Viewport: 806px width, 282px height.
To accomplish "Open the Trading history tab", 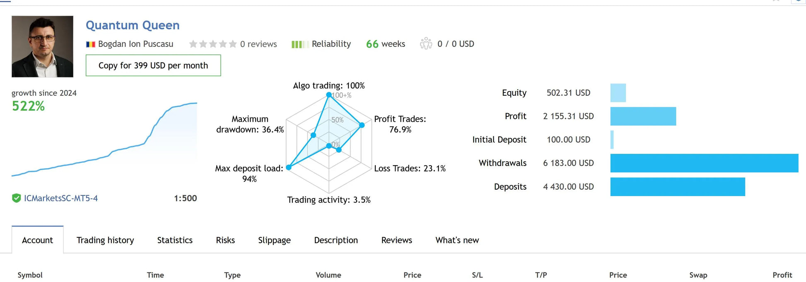I will click(105, 240).
